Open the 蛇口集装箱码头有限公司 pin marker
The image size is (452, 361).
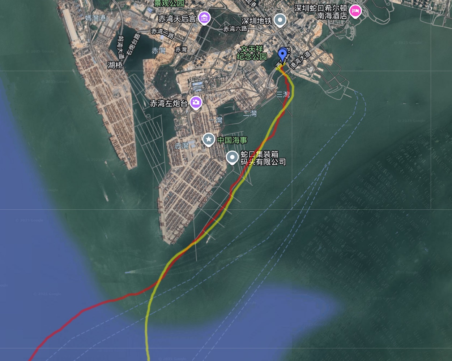(232, 158)
